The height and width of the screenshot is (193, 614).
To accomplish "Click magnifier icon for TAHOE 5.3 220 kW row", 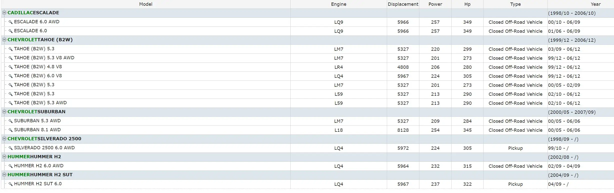I will [x=10, y=49].
